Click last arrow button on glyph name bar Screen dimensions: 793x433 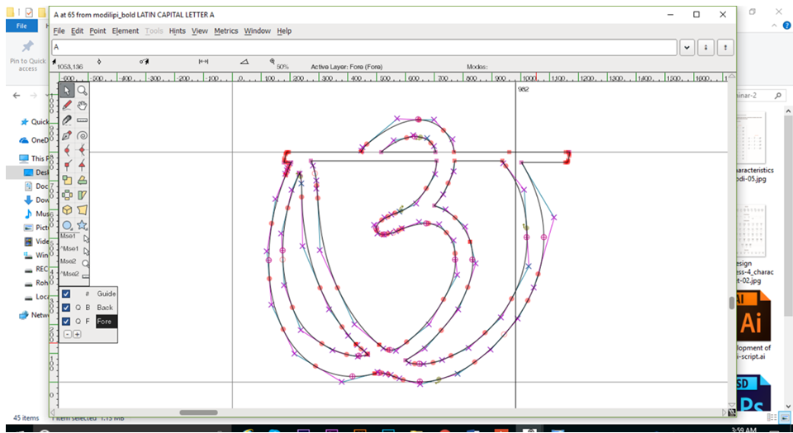[726, 48]
